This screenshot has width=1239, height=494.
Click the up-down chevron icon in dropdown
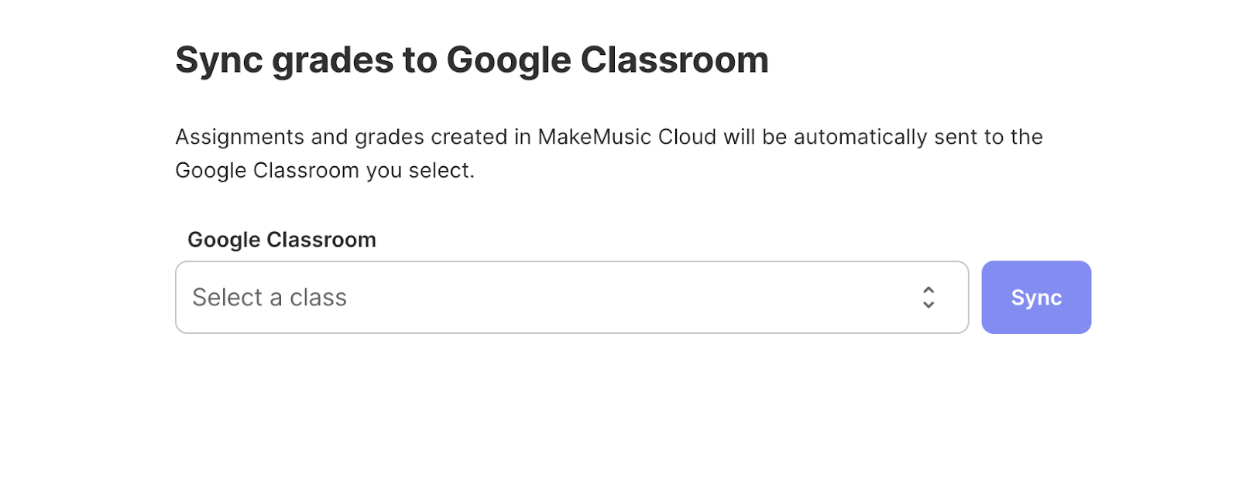pos(928,298)
